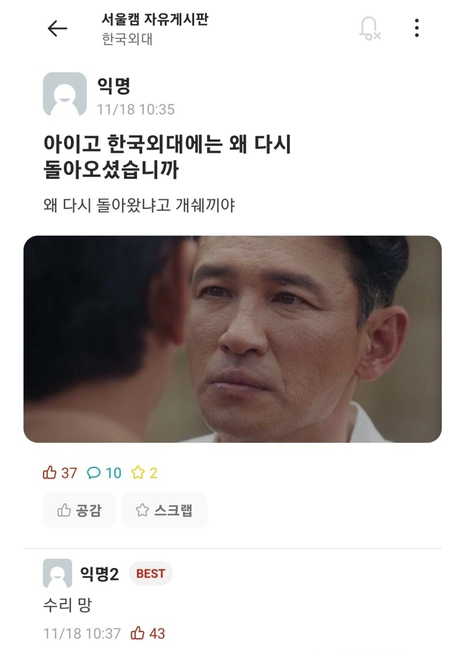
Task: Click the red thumbs-up count 37
Action: (60, 473)
